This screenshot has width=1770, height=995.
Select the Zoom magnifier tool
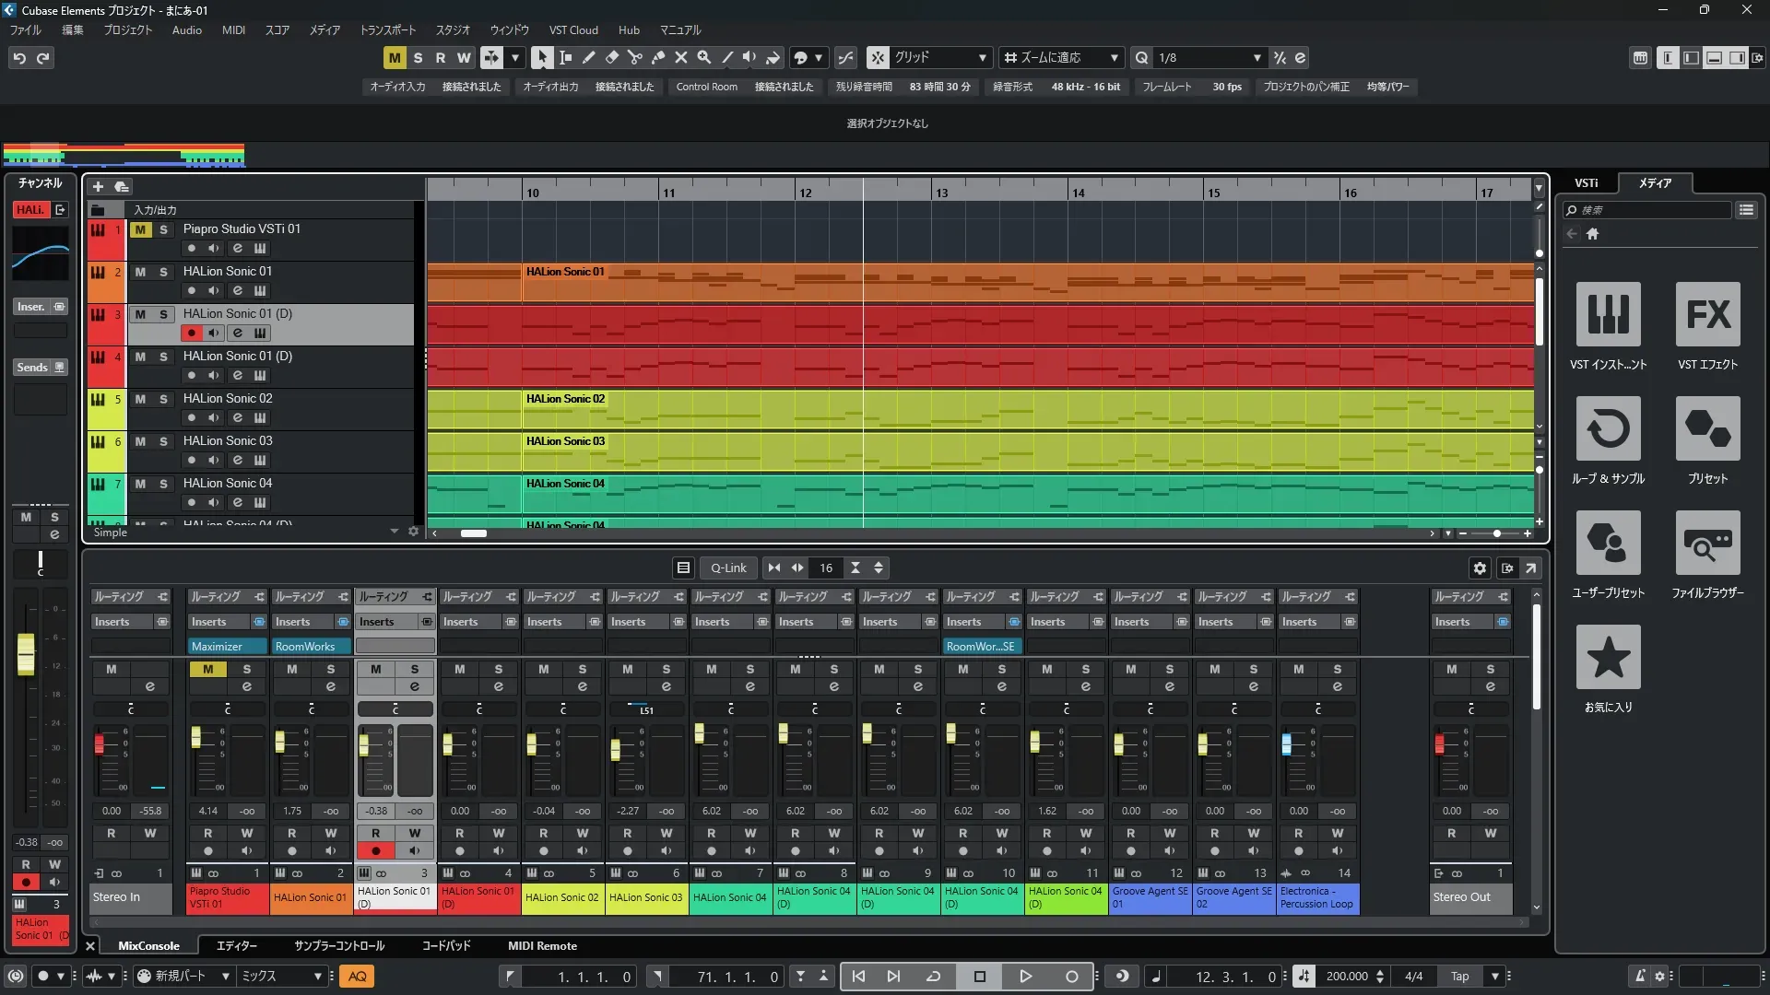coord(703,57)
